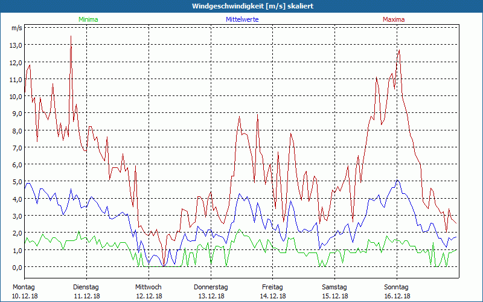This screenshot has width=483, height=302.
Task: Click the 8,0 y-axis value
Action: tap(17, 130)
